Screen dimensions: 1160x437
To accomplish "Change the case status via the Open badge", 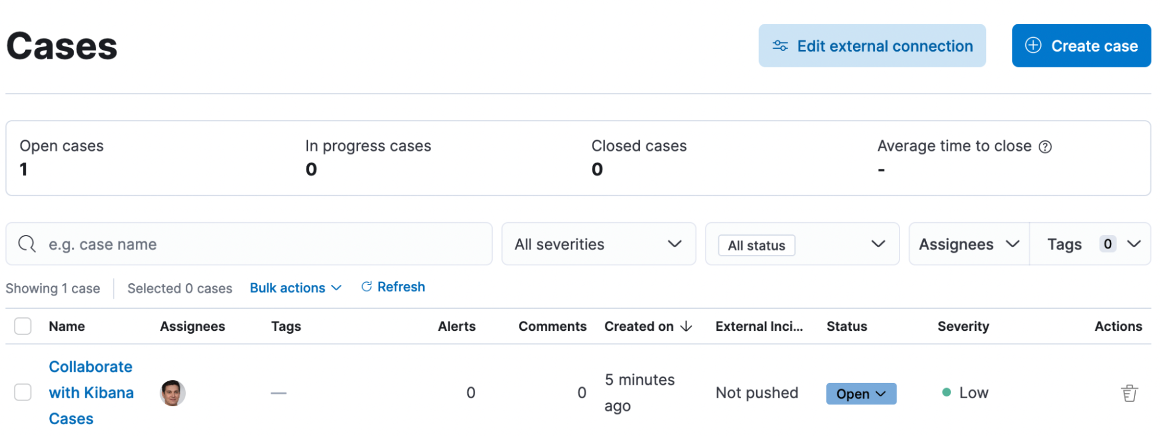I will point(861,393).
